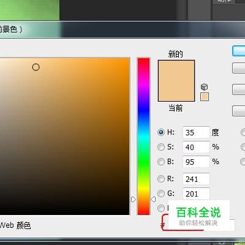
Task: Click the 当前 label below the swatch
Action: [x=175, y=108]
